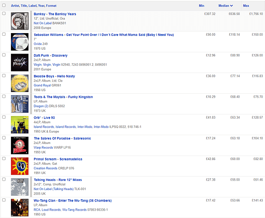265x218 pixels.
Task: Open the Orb Live 93 cover image
Action: click(20, 125)
